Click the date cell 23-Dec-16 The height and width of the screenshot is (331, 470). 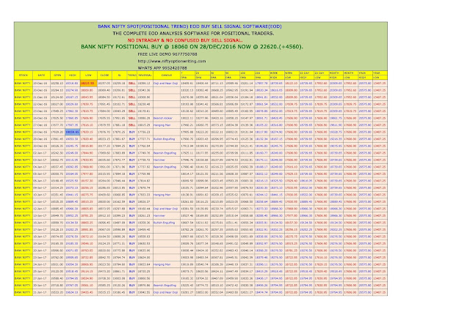[x=40, y=111]
